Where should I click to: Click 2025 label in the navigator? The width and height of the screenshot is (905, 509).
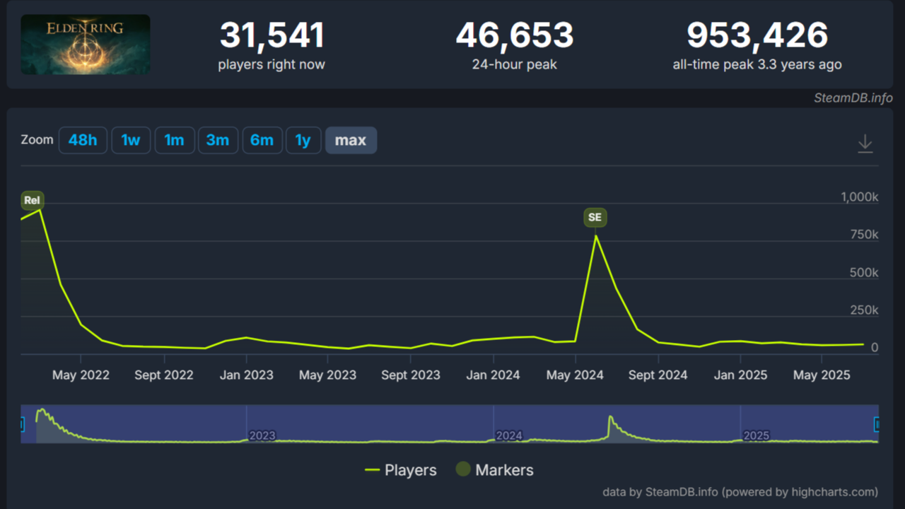tap(756, 435)
